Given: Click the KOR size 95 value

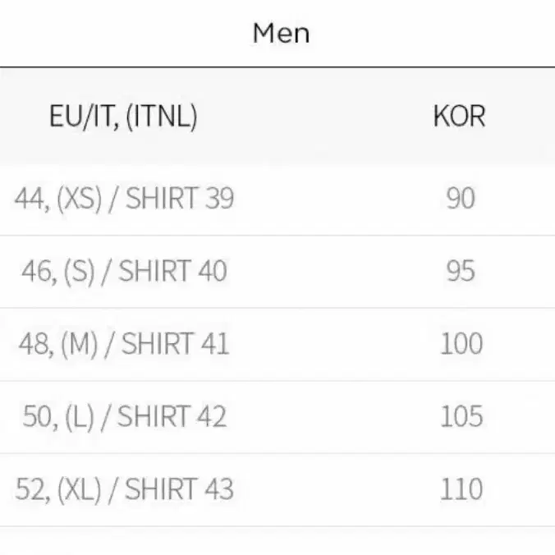Looking at the screenshot, I should [461, 271].
